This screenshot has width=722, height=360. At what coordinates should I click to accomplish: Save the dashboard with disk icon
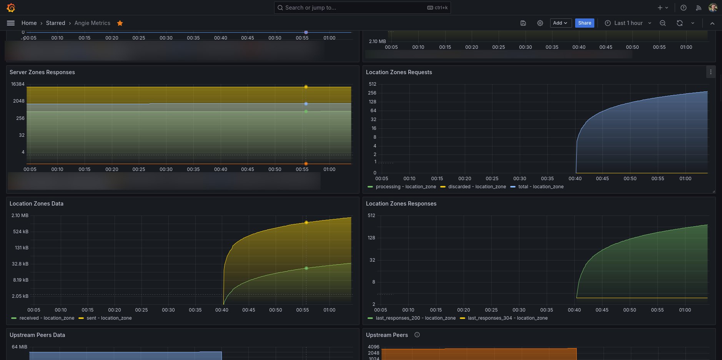523,23
